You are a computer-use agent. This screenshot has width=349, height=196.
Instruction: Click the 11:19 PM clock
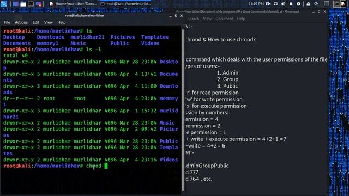click(x=256, y=4)
